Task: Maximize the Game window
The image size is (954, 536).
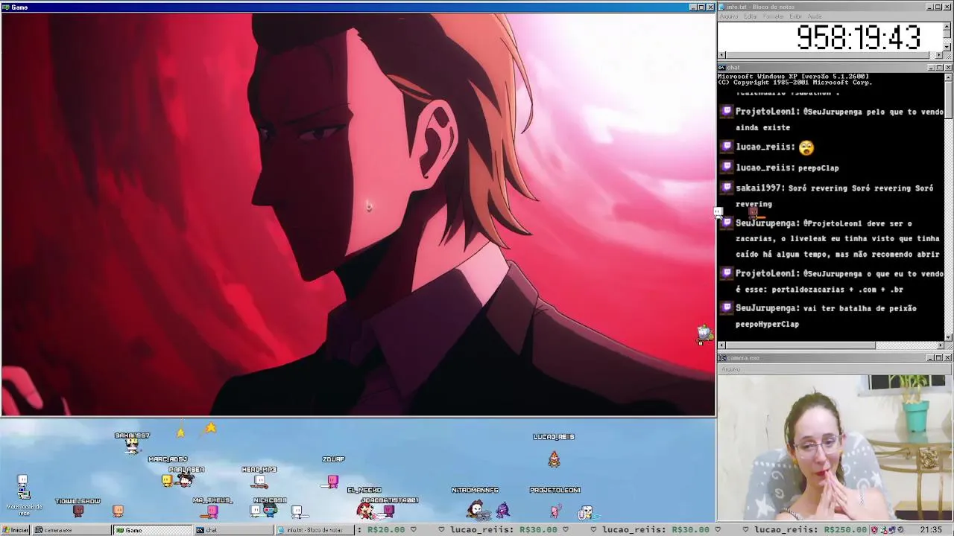Action: tap(701, 7)
